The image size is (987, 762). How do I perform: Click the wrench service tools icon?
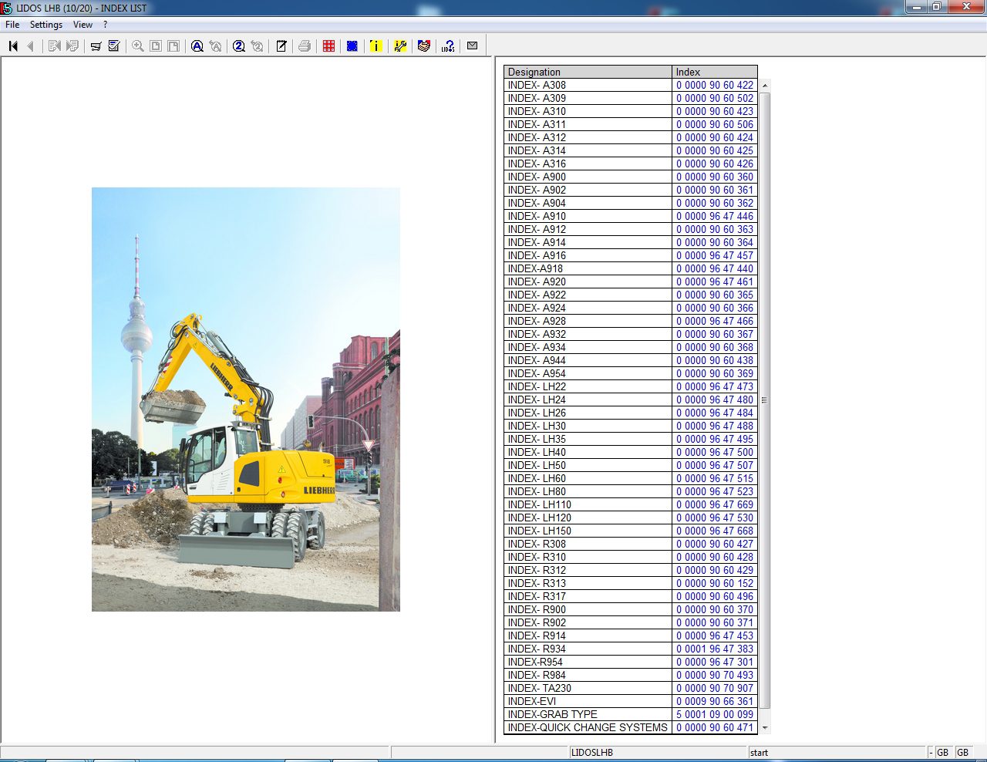tap(400, 46)
